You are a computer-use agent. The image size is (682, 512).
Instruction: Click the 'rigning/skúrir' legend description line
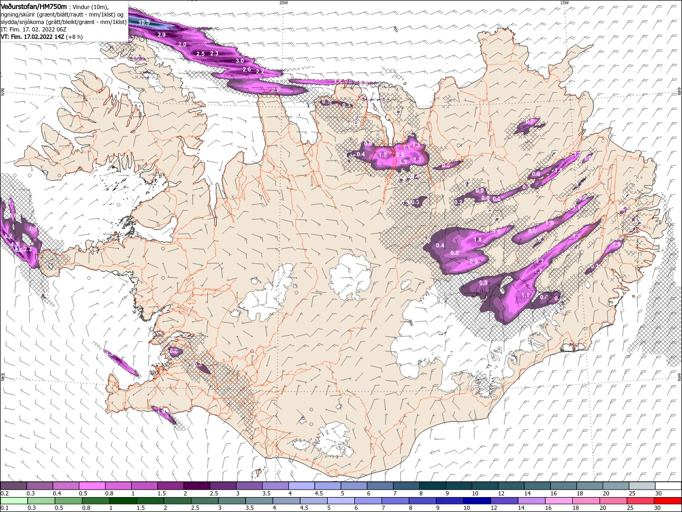tap(62, 14)
